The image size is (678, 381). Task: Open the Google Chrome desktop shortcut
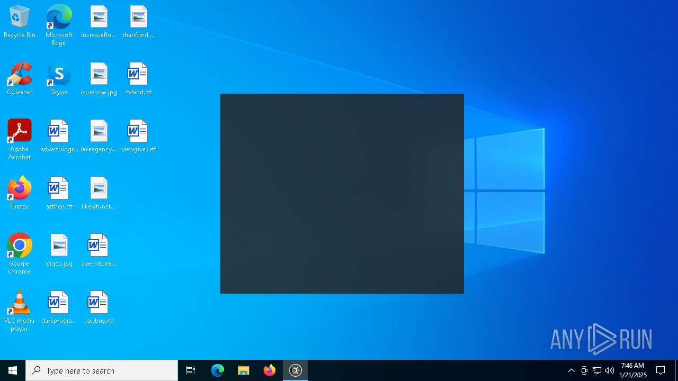(x=20, y=254)
